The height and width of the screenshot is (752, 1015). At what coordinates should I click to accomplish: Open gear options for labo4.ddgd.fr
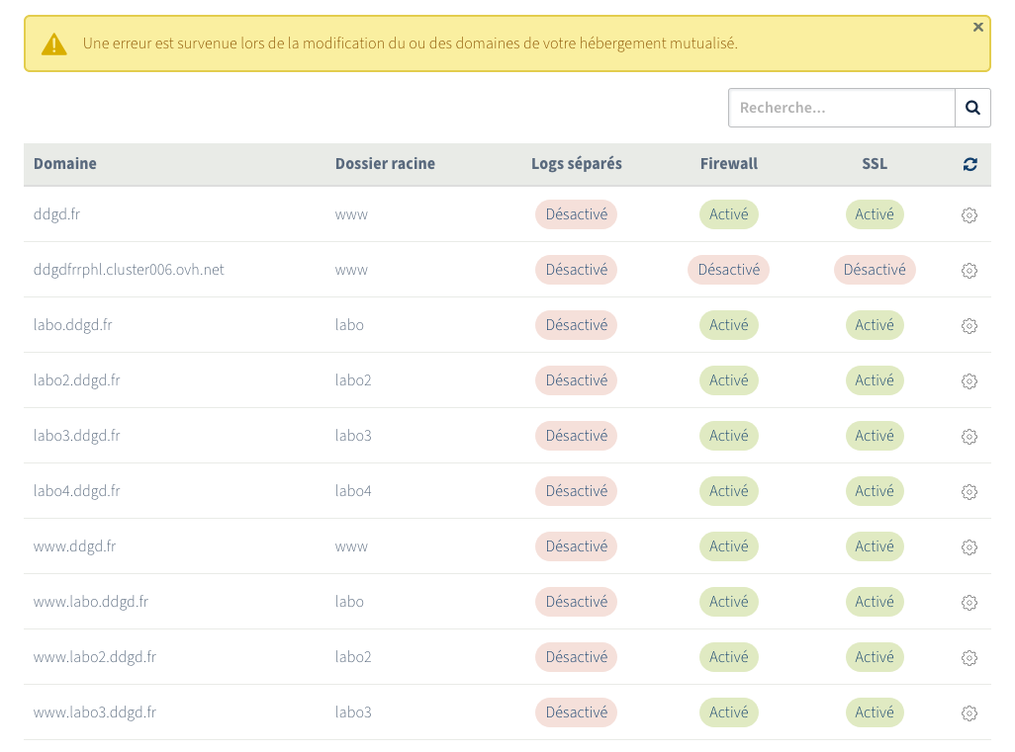(969, 492)
